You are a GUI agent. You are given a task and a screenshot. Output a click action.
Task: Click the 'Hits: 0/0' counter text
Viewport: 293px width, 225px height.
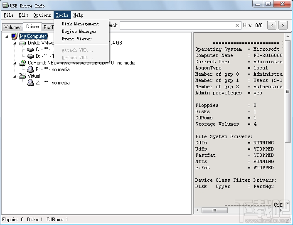(x=253, y=25)
